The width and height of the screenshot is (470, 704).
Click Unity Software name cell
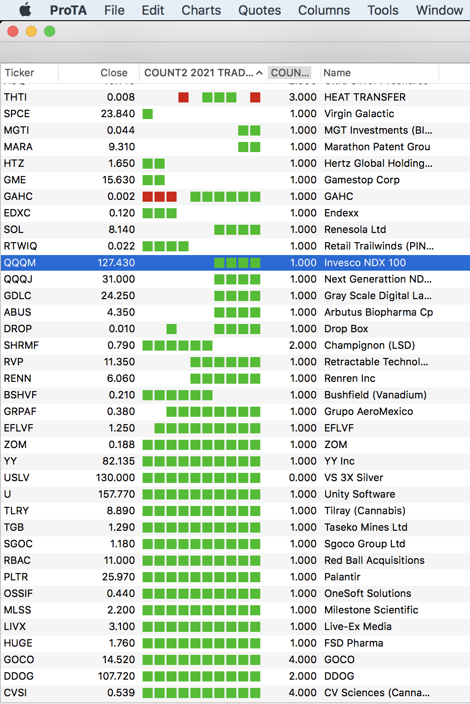pyautogui.click(x=360, y=494)
